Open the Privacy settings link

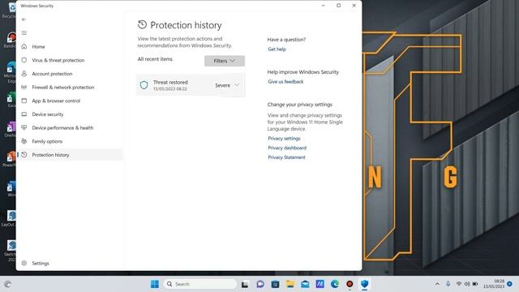coord(284,139)
